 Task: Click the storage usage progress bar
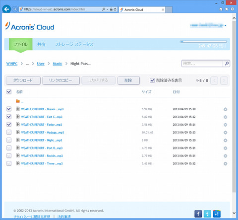[203, 42]
